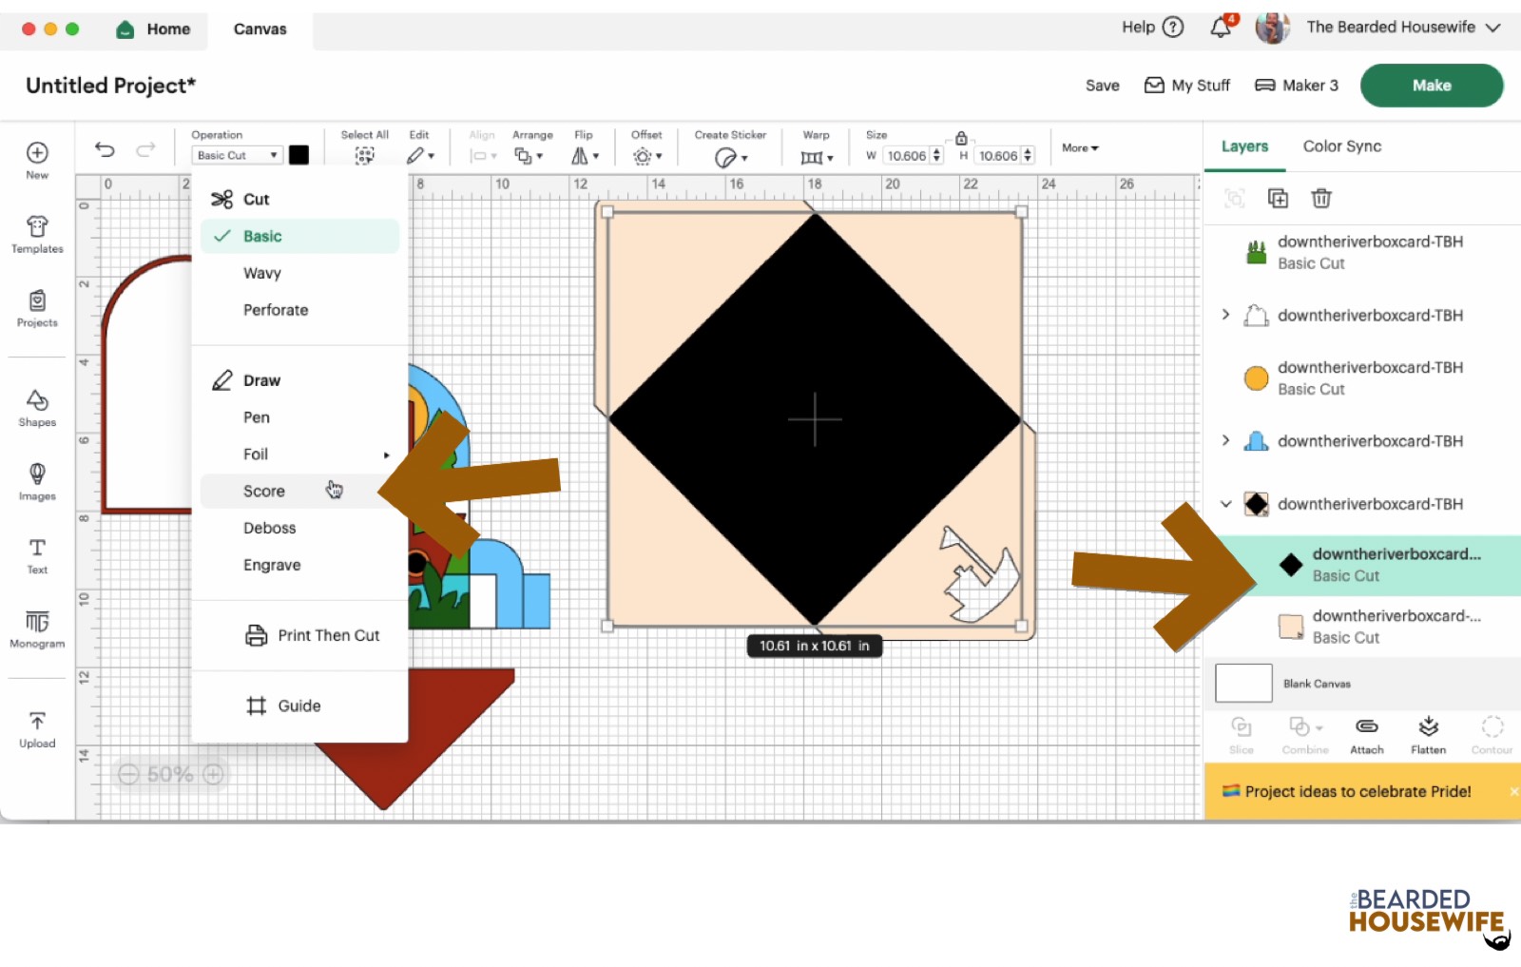
Task: Collapse the black diamond downtheriverboxcard-TBH group
Action: pos(1225,504)
